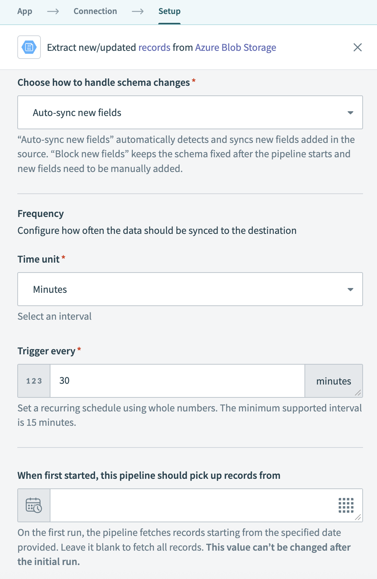Expand the minutes unit selector beside 30

point(334,381)
